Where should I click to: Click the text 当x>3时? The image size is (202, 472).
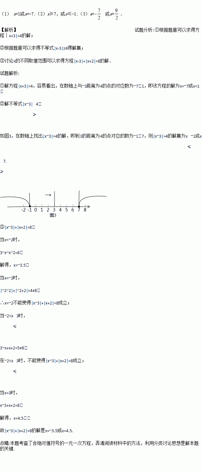(x=9, y=392)
